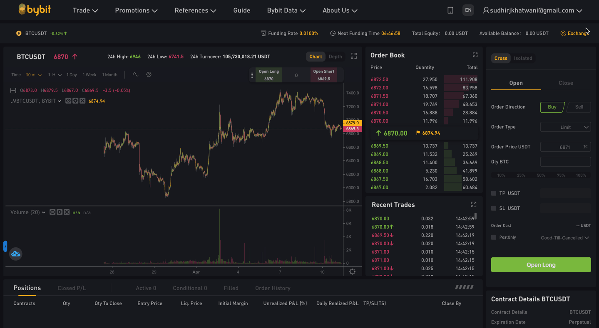The height and width of the screenshot is (328, 599).
Task: Open the Conditional 0 tab
Action: 190,288
